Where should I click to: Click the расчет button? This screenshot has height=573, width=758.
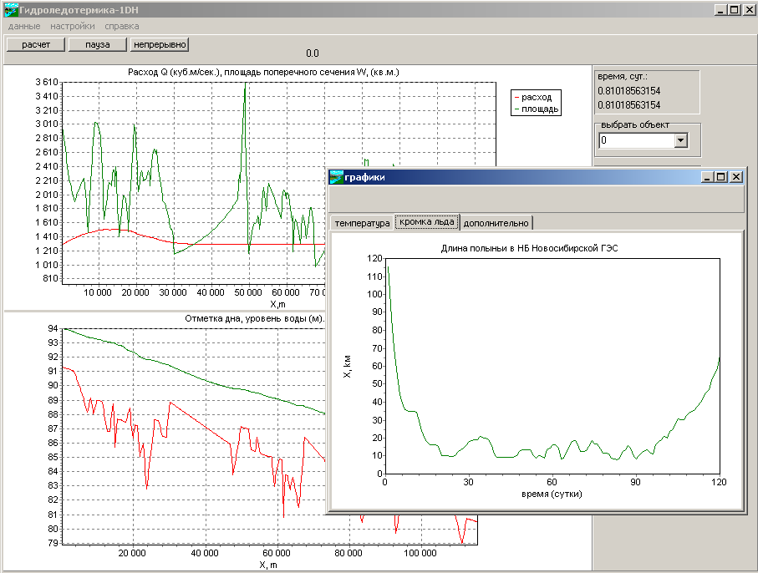[36, 45]
